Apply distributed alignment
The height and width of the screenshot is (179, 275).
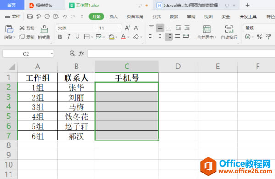coord(186,37)
